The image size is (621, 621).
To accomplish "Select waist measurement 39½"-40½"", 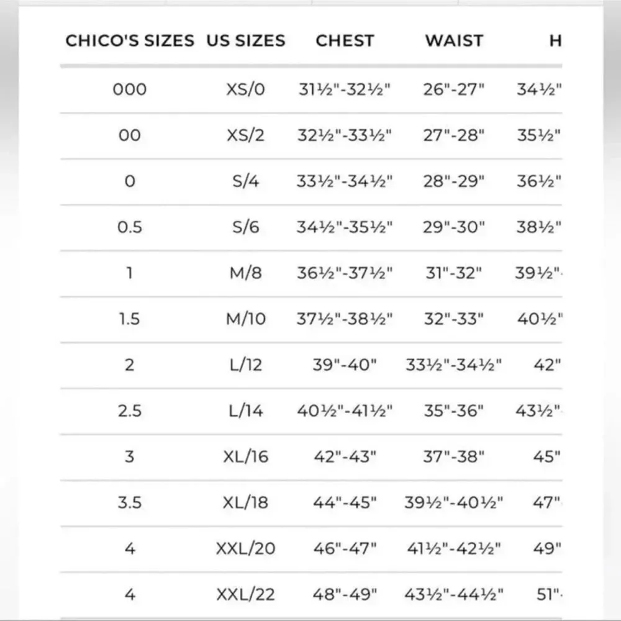I will coord(454,503).
